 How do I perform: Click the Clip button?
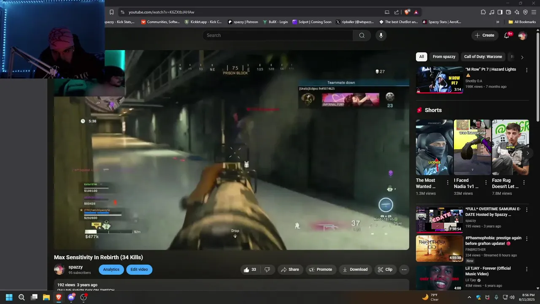tap(385, 269)
